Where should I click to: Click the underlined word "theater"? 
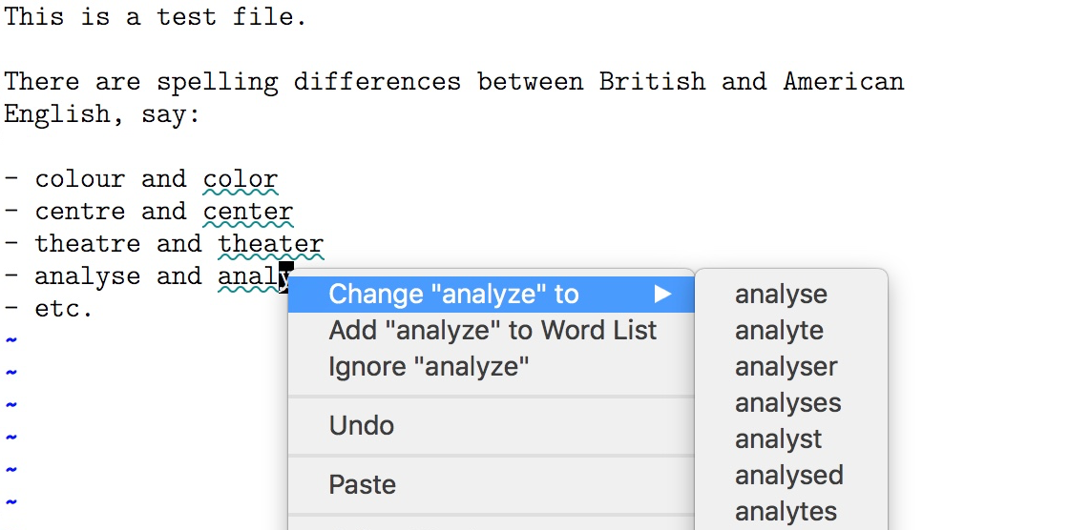tap(271, 244)
